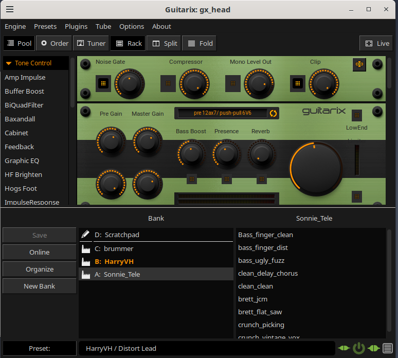This screenshot has width=398, height=358.
Task: Click the rack order icon beside Clip
Action: pos(359,64)
